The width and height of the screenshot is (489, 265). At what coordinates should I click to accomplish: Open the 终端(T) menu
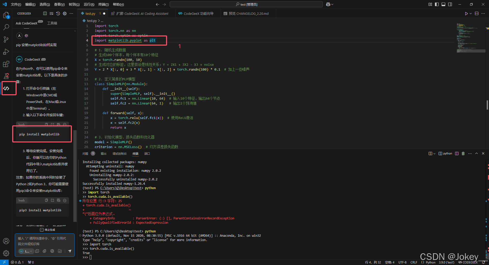pos(103,4)
